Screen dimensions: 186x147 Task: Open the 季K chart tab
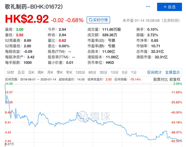coord(60,72)
